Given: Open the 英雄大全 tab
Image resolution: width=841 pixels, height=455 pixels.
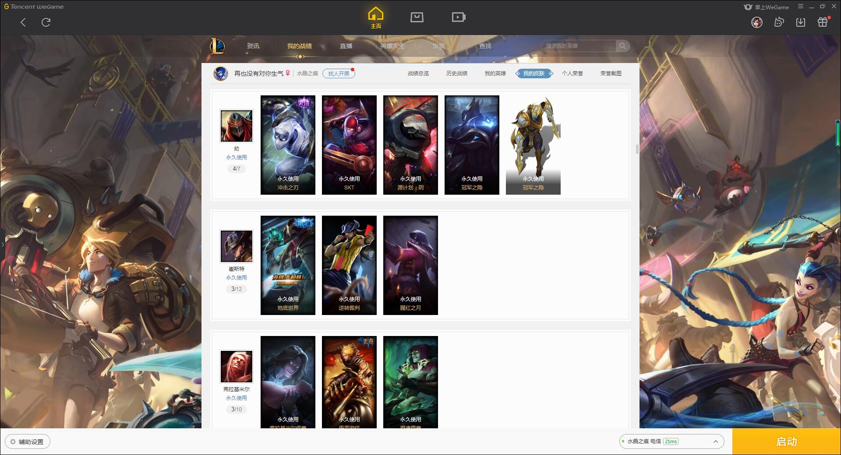Looking at the screenshot, I should [392, 46].
